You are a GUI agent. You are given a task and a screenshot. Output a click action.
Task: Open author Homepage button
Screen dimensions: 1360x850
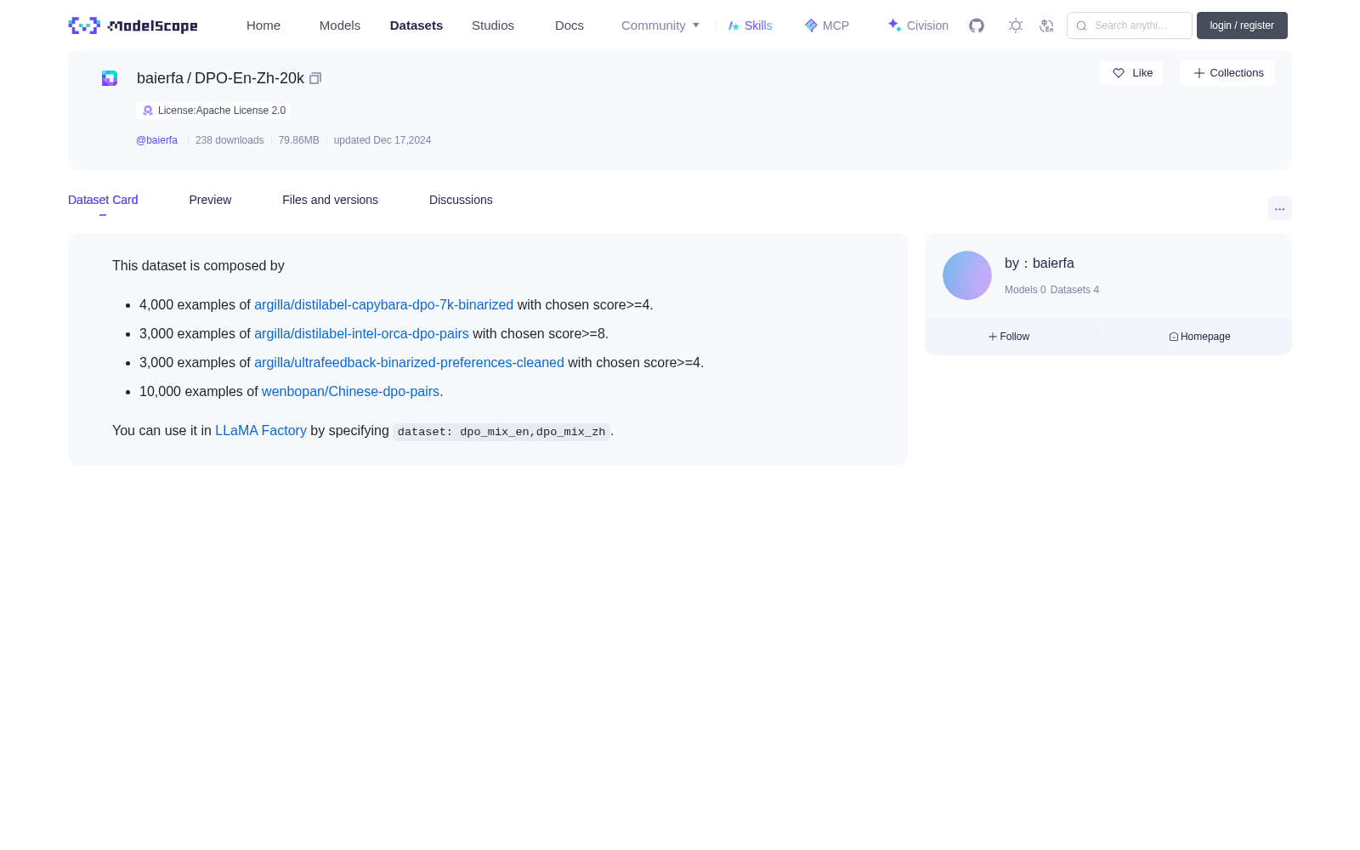point(1199,337)
